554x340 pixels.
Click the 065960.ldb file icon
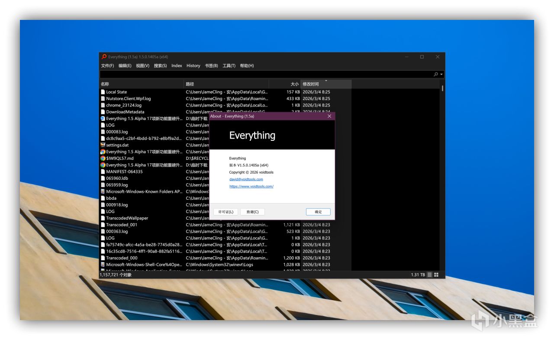[x=103, y=178]
